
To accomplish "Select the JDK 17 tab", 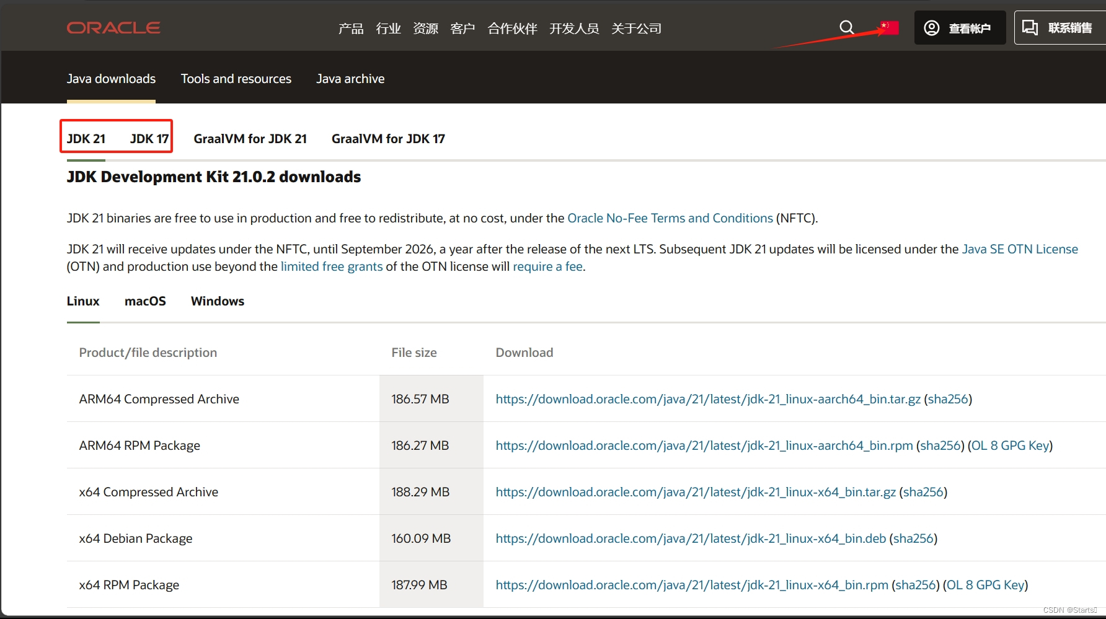I will click(149, 139).
